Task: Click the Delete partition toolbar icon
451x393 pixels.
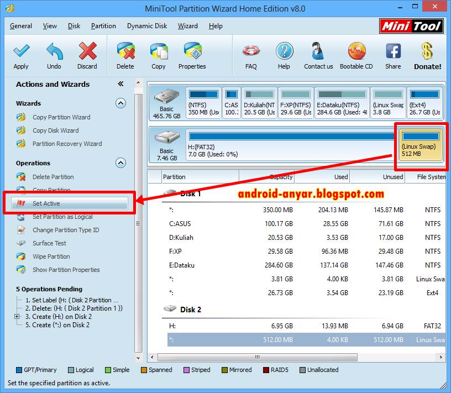Action: point(125,51)
